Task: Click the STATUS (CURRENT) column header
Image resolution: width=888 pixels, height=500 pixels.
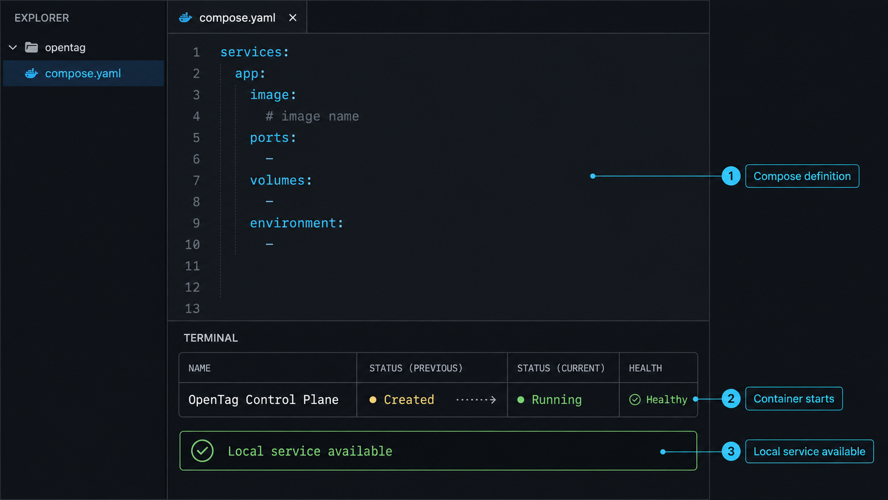Action: pos(561,368)
